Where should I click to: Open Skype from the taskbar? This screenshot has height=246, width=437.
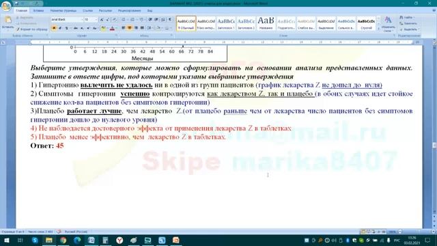point(35,240)
